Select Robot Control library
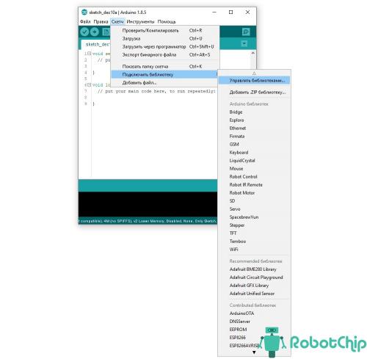Image resolution: width=367 pixels, height=359 pixels. pos(254,177)
